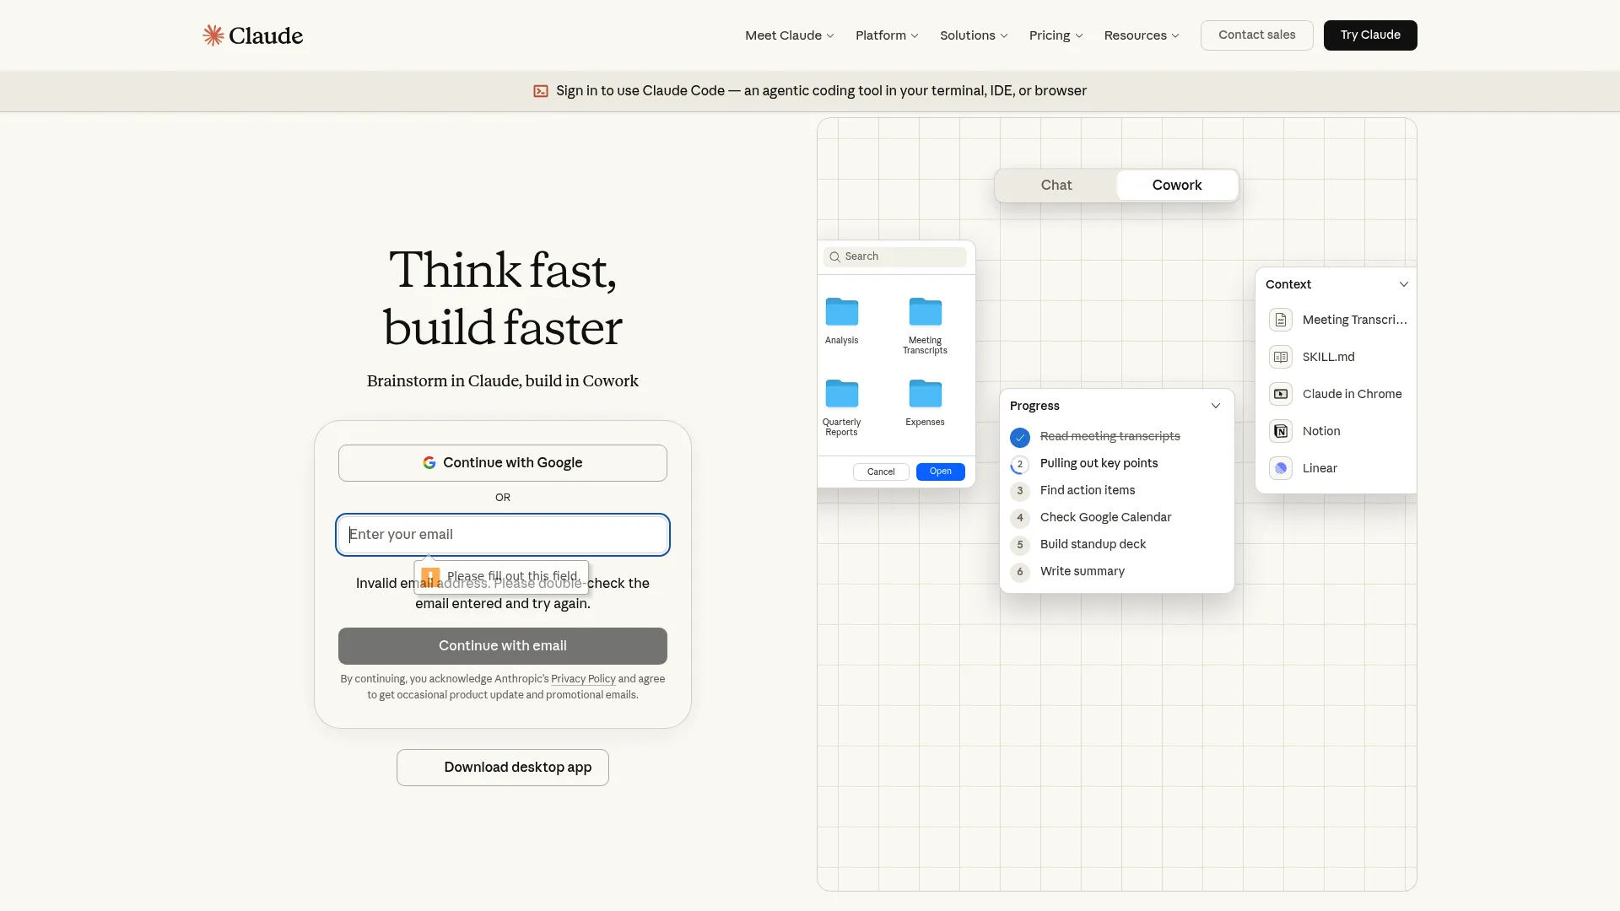1620x911 pixels.
Task: Click the Claude in Chrome context item
Action: (x=1281, y=393)
